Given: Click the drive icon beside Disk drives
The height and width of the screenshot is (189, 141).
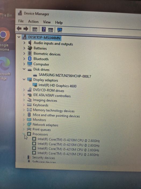Looking at the screenshot, I should coord(30,70).
